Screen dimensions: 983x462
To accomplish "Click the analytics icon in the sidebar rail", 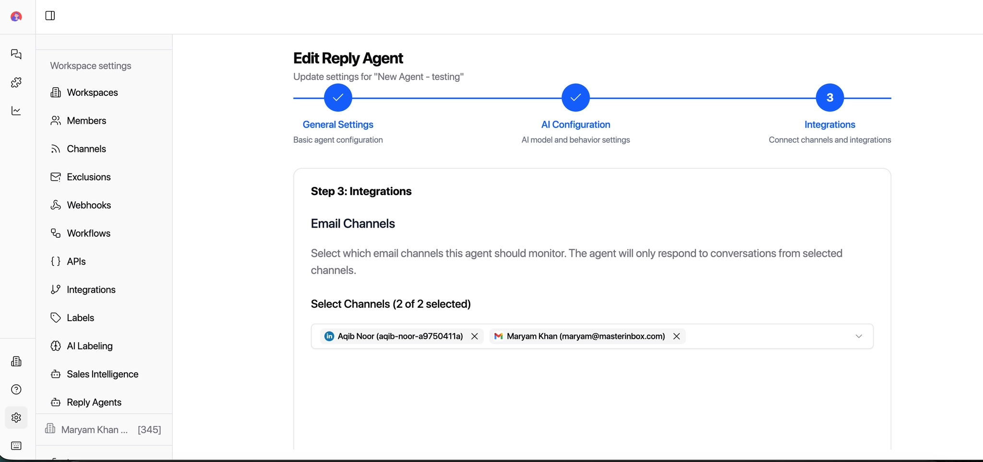I will point(16,111).
